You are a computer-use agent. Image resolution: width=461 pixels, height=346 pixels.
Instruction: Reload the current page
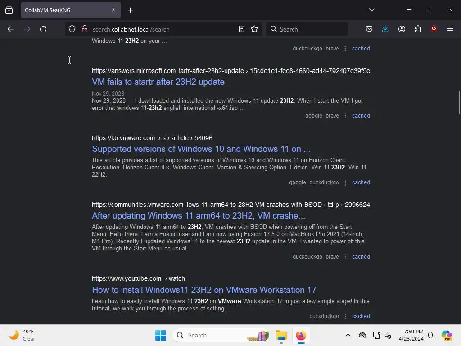[43, 29]
